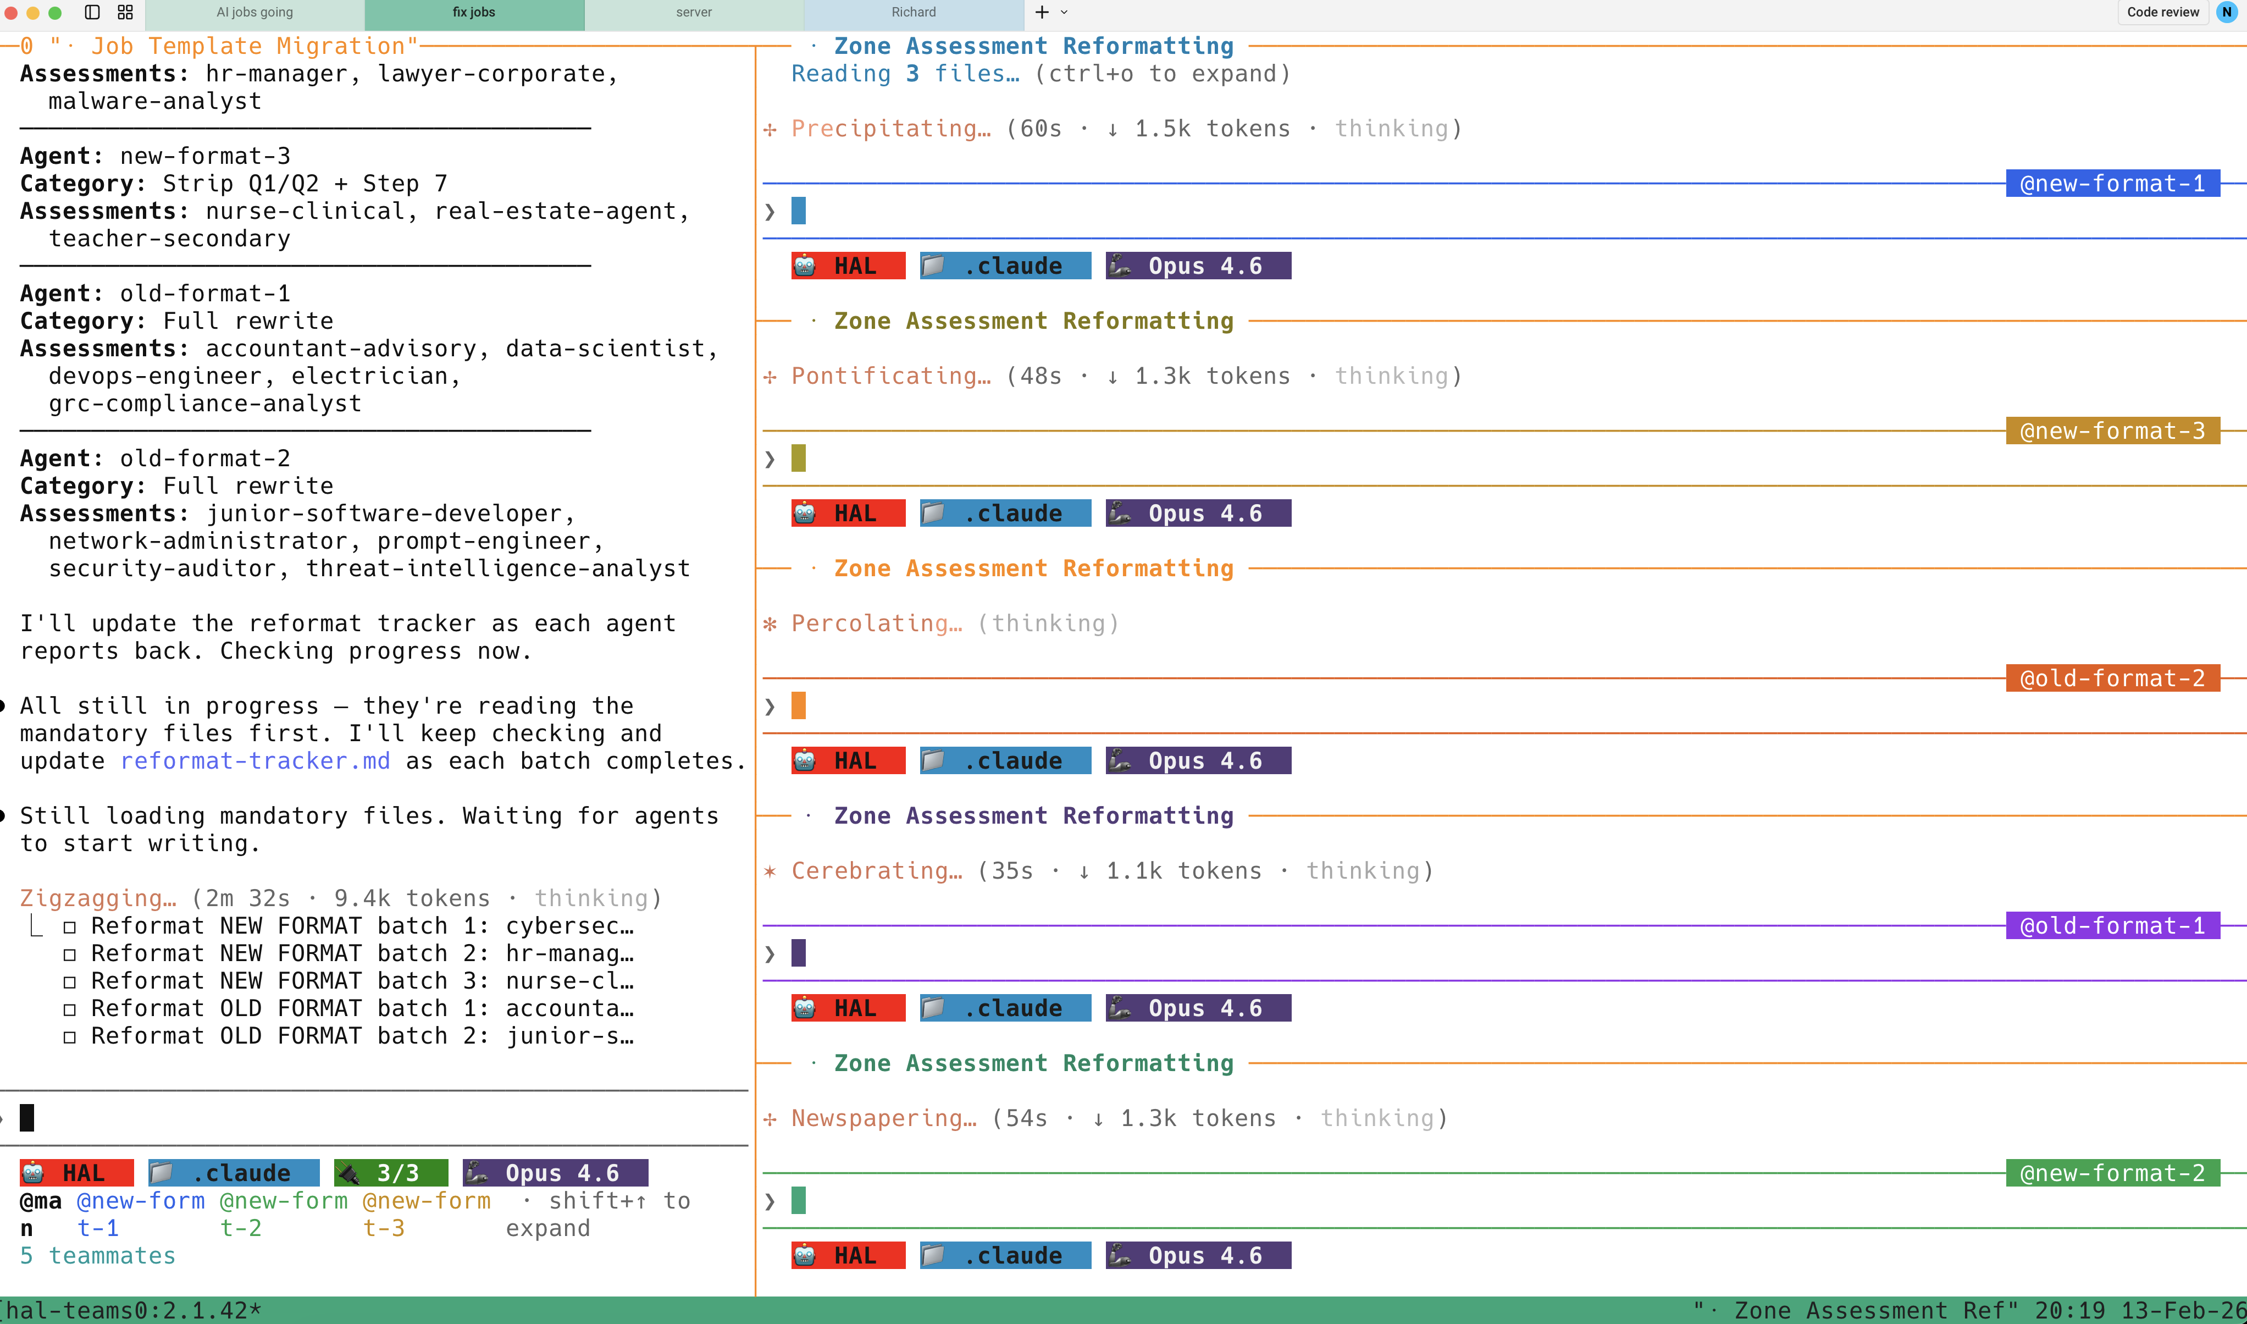This screenshot has height=1324, width=2247.
Task: Click the @old-format-2 pane label
Action: (x=2112, y=678)
